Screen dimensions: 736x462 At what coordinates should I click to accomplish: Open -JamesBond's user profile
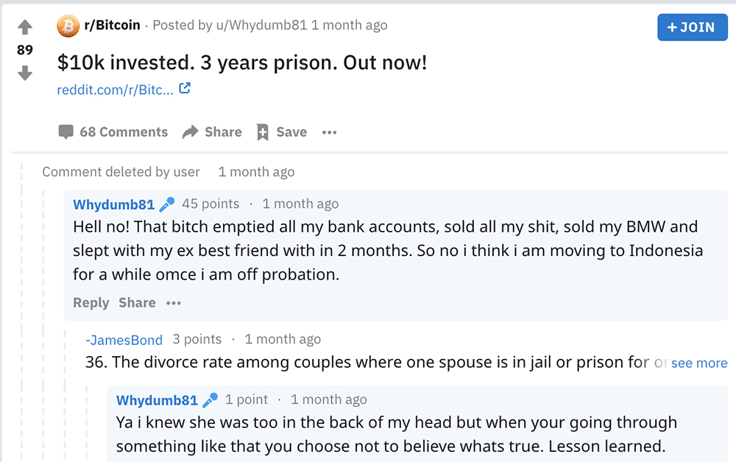124,339
